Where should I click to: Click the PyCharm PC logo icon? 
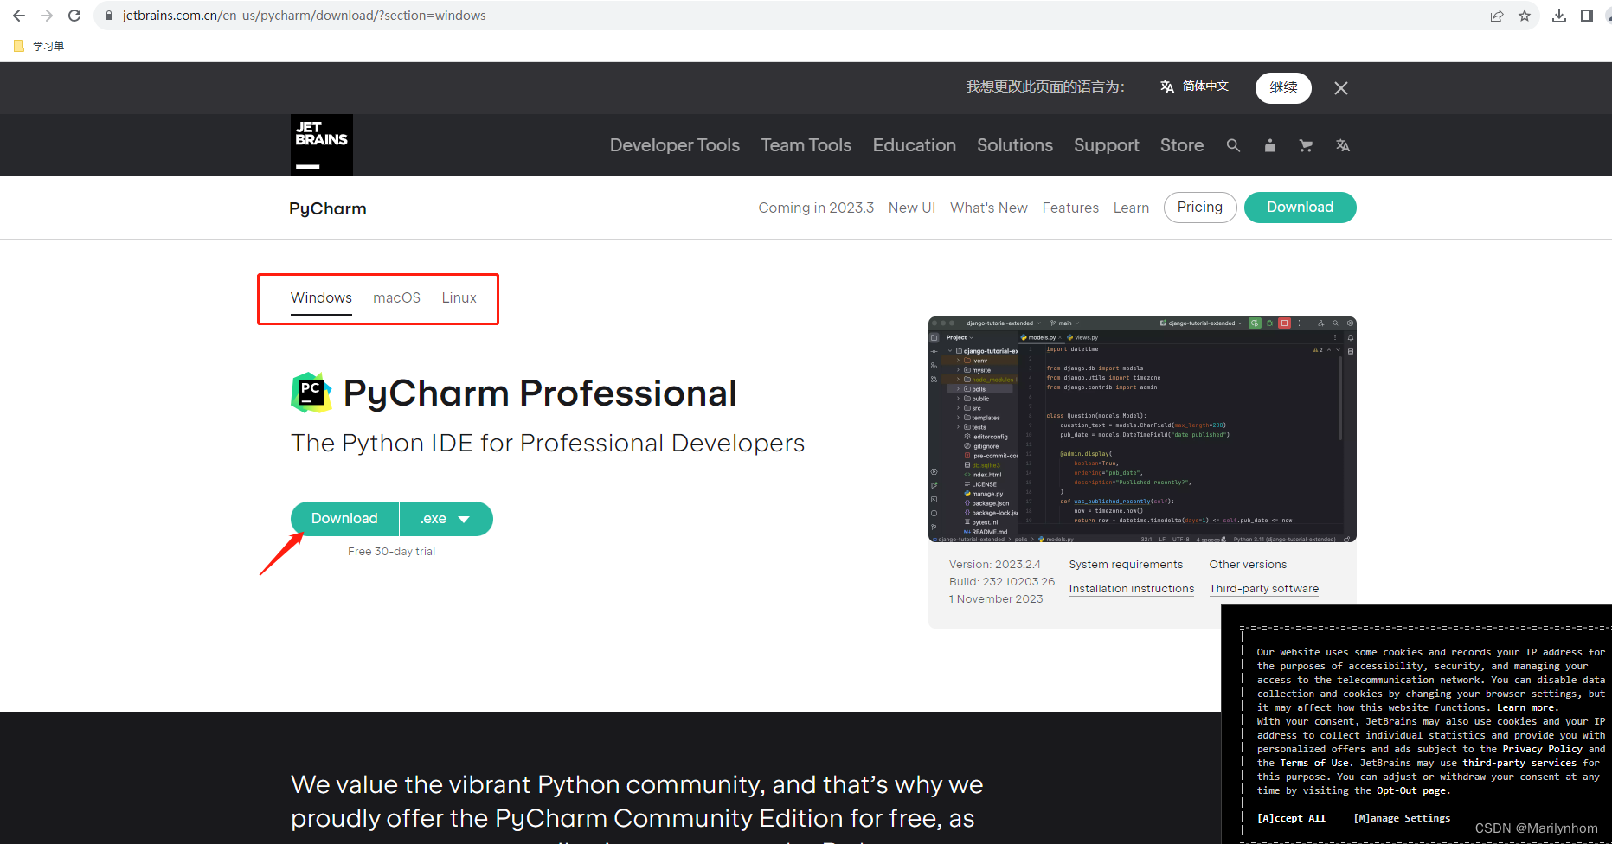[x=311, y=393]
